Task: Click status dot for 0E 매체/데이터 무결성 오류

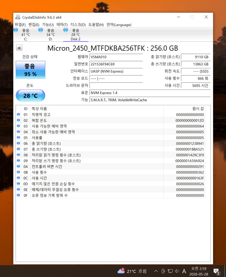Action: tap(18, 190)
